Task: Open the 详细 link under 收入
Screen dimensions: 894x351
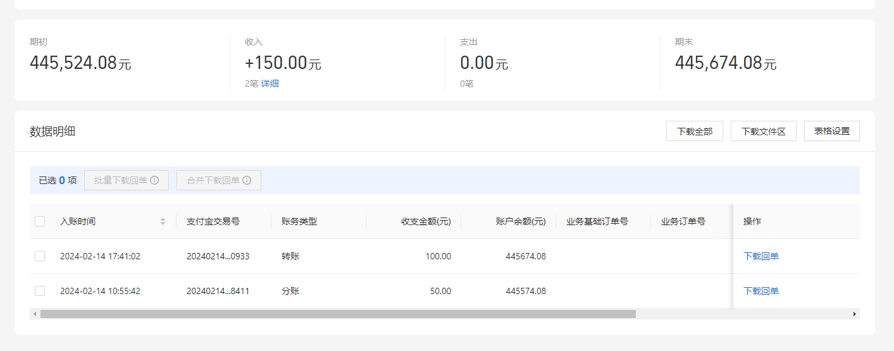Action: (270, 83)
